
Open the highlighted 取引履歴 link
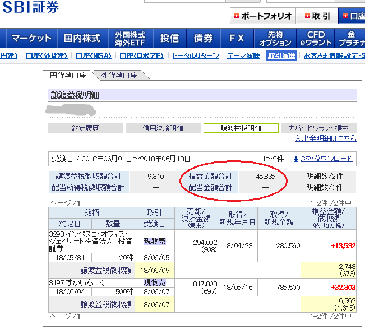pos(281,55)
